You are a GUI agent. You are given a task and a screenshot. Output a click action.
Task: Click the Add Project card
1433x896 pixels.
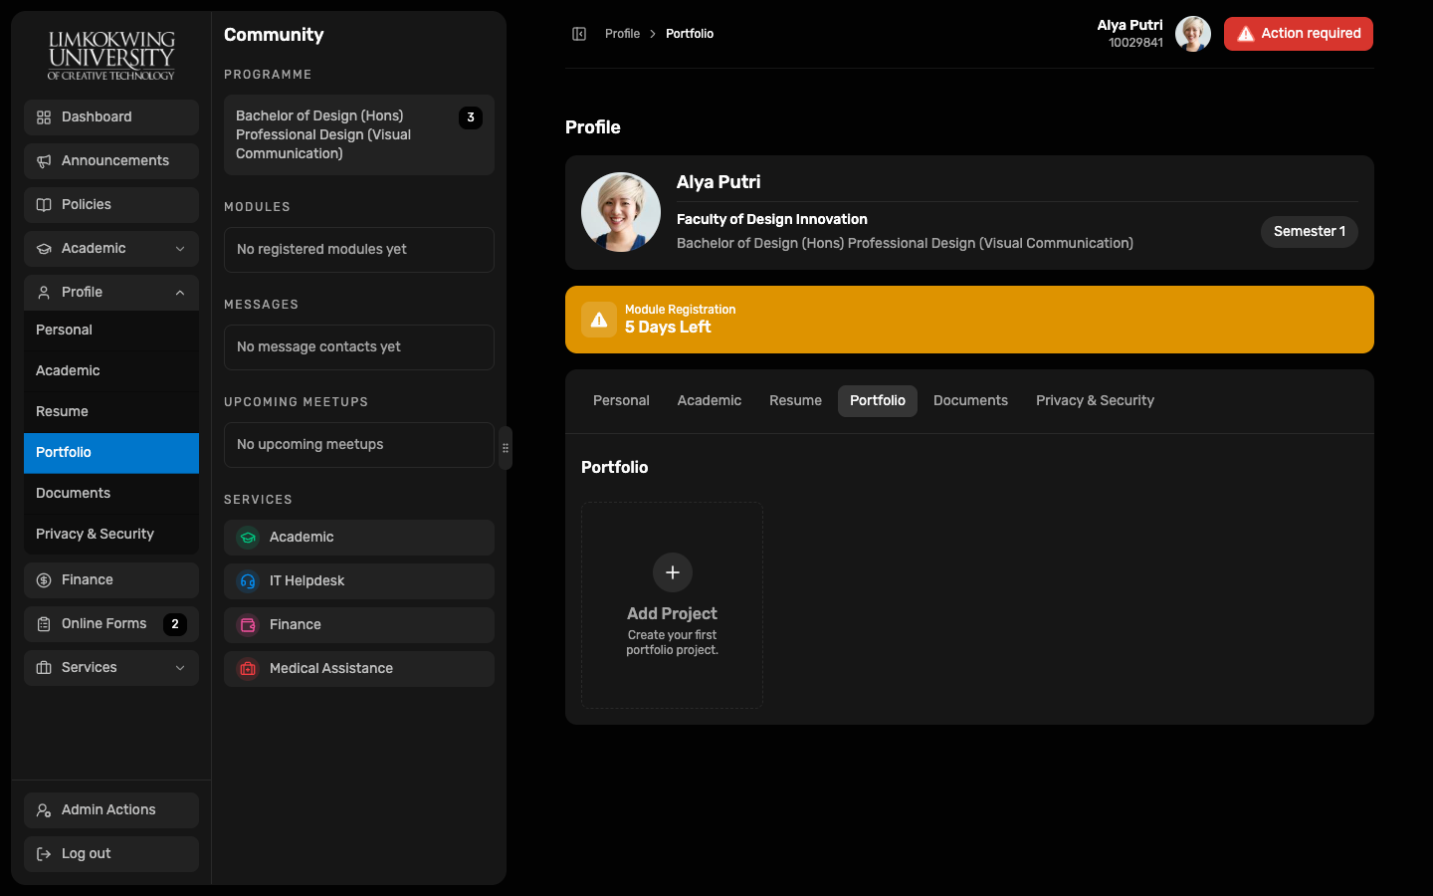click(672, 605)
